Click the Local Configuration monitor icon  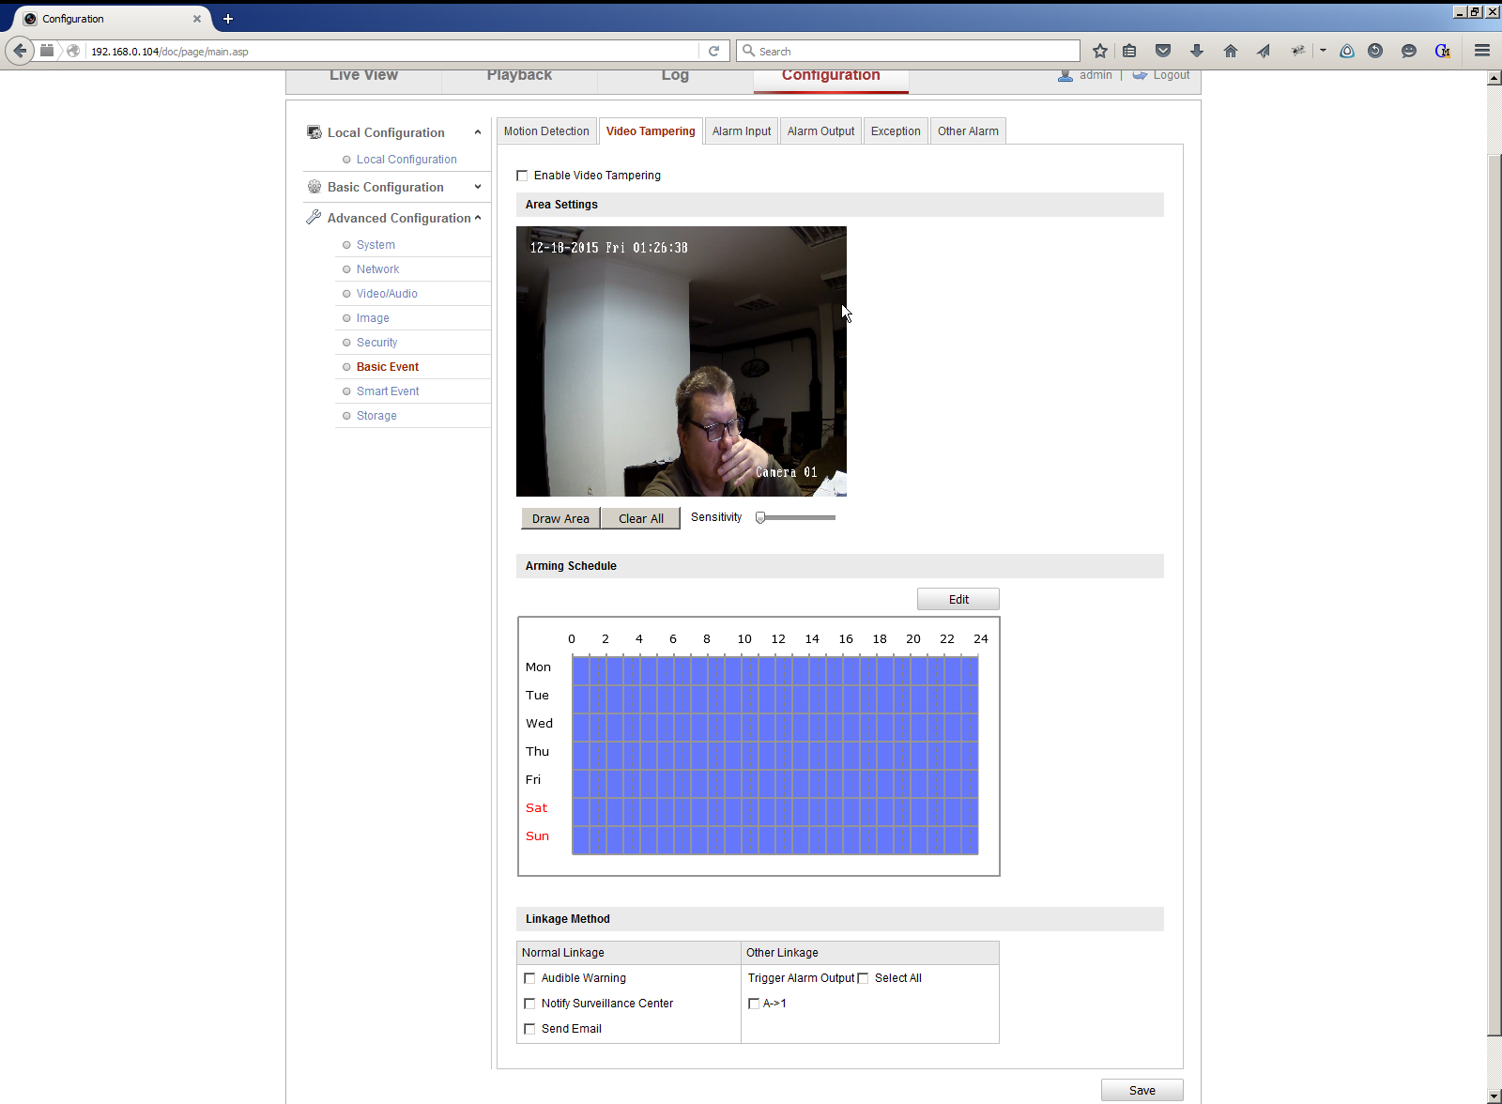pos(314,132)
